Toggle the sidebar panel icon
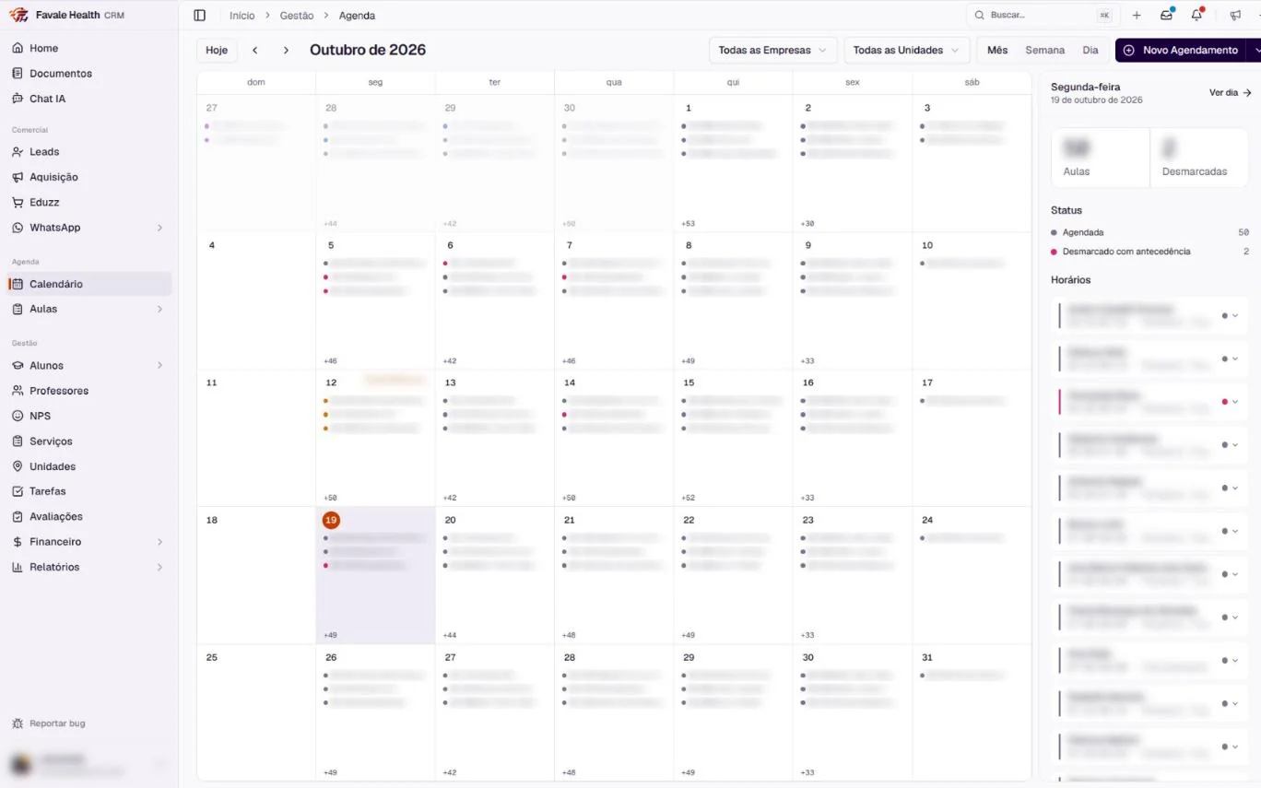This screenshot has height=788, width=1261. click(199, 16)
